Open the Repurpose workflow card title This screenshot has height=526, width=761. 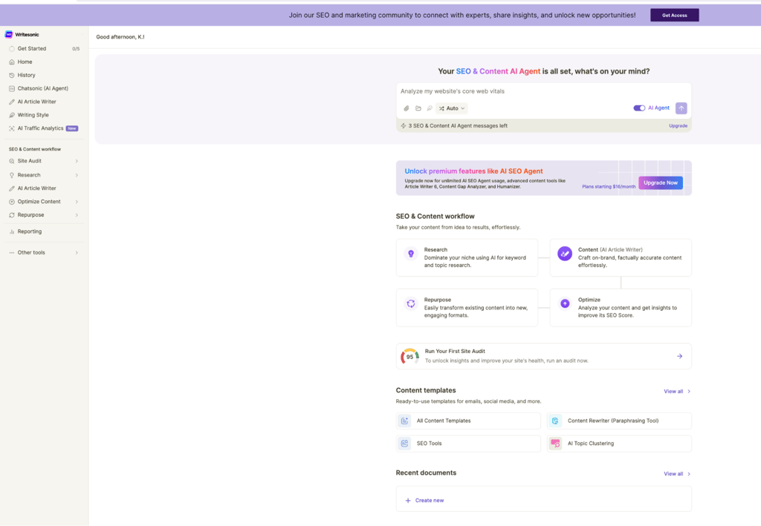[437, 300]
